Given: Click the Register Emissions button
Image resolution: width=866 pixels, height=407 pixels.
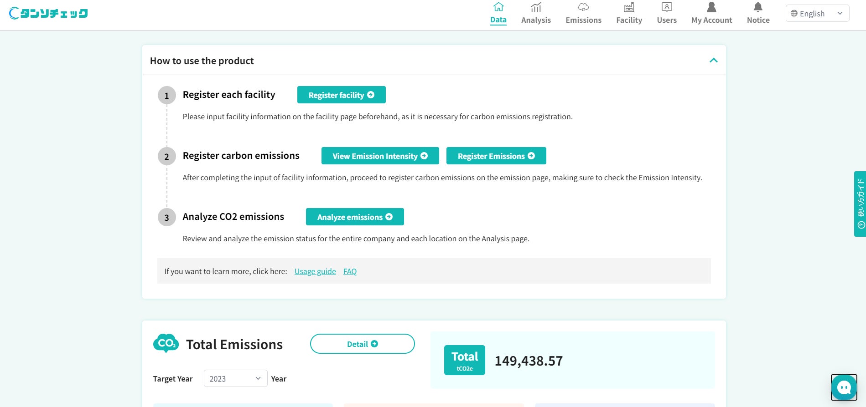Looking at the screenshot, I should coord(496,156).
